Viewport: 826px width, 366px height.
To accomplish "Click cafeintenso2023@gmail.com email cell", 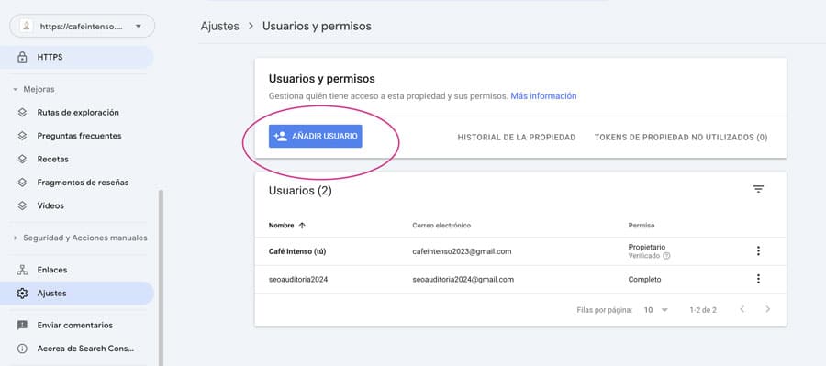I will pos(462,251).
